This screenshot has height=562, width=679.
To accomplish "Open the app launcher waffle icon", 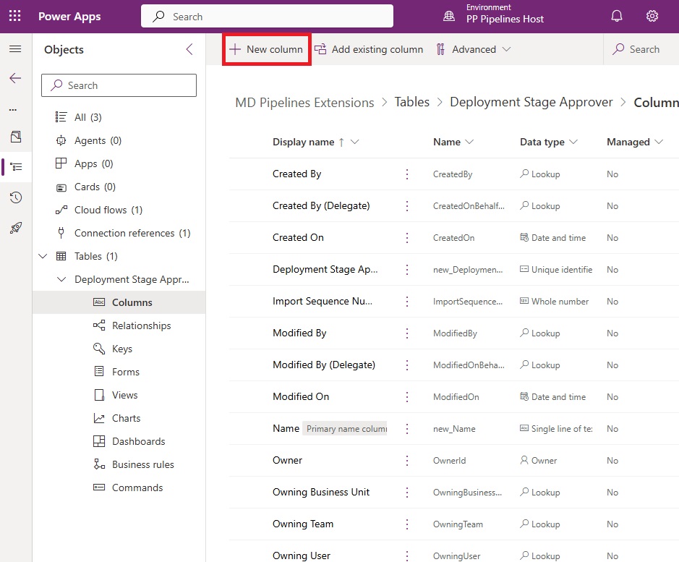I will (x=14, y=16).
